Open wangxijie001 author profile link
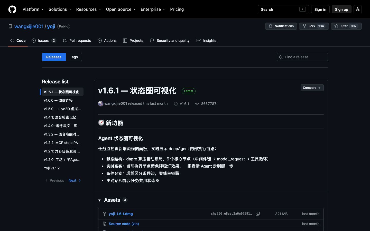 (x=116, y=103)
